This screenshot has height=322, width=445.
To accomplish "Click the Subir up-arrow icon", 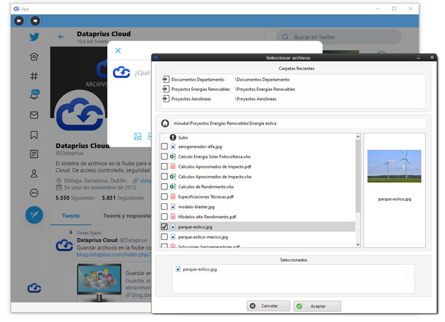I will (x=173, y=137).
